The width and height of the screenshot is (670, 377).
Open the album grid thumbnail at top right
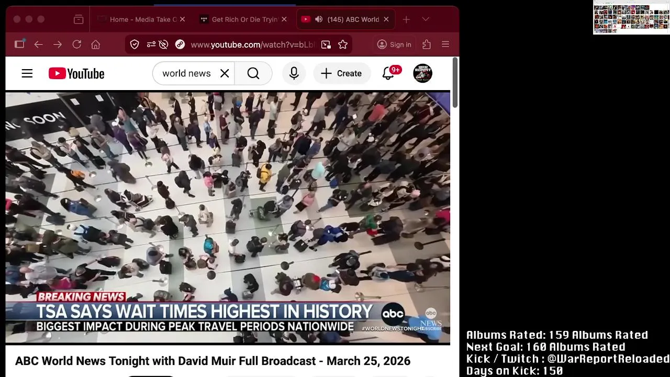[x=631, y=17]
